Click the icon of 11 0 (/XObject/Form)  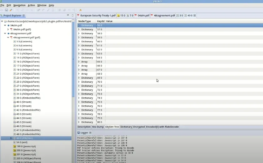[15, 54]
